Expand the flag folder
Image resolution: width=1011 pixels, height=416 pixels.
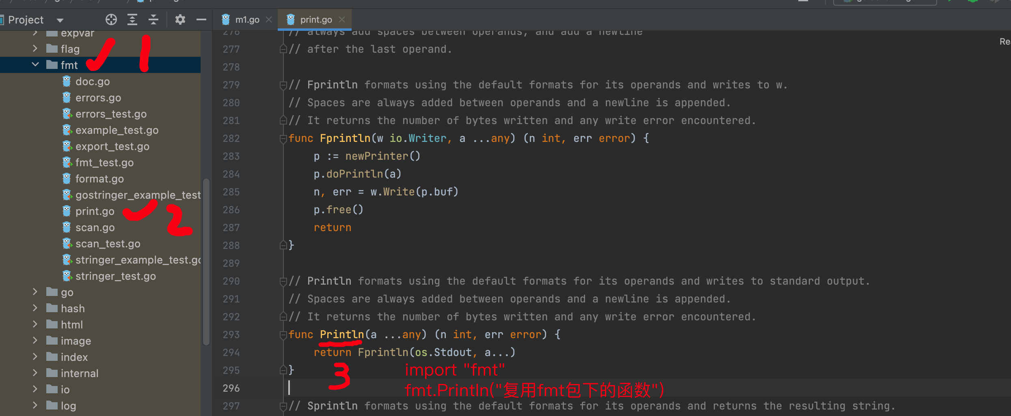pyautogui.click(x=35, y=49)
